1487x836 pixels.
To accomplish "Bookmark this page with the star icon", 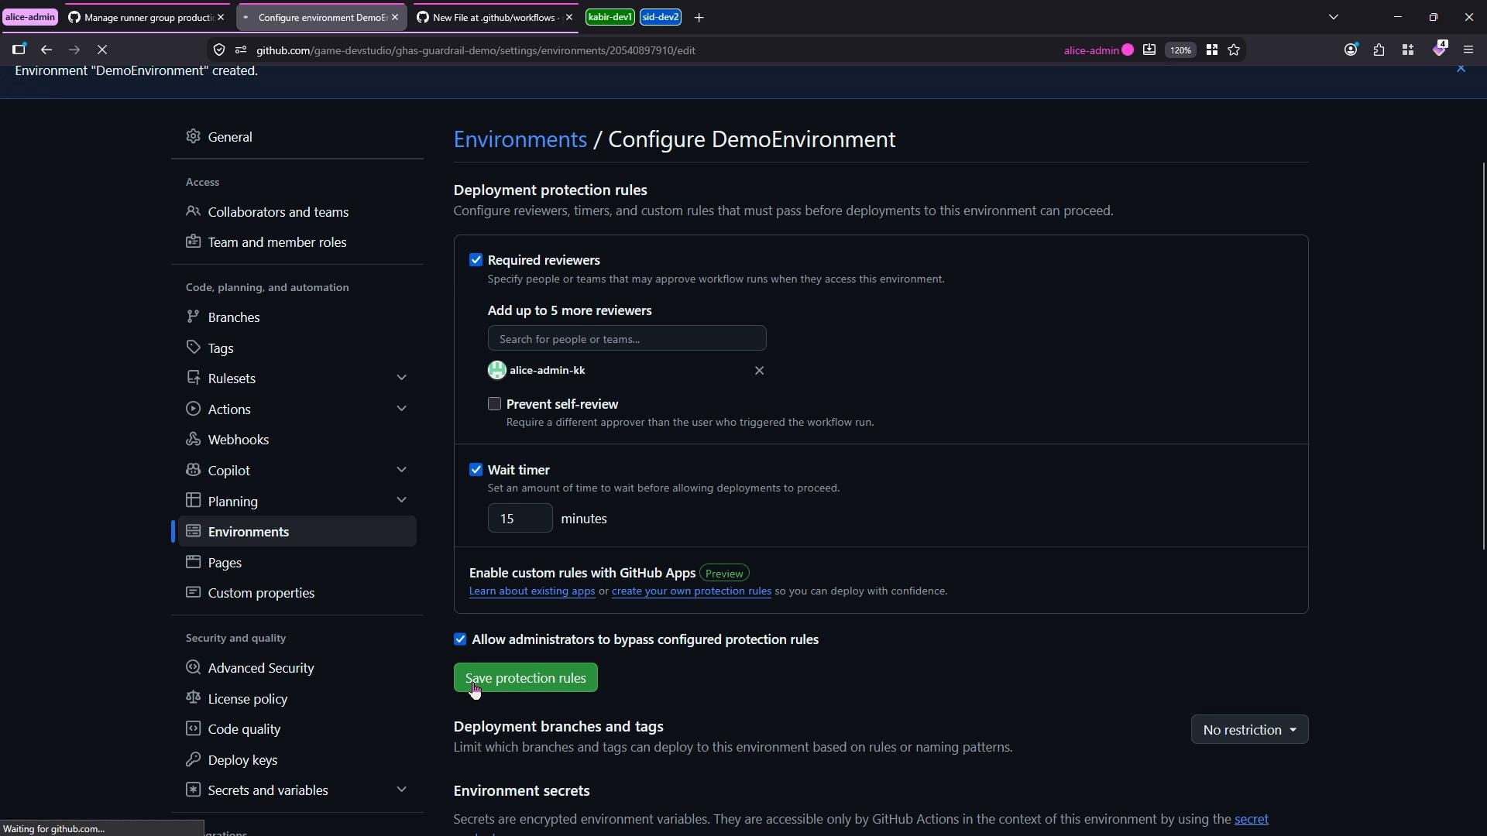I will [x=1235, y=50].
